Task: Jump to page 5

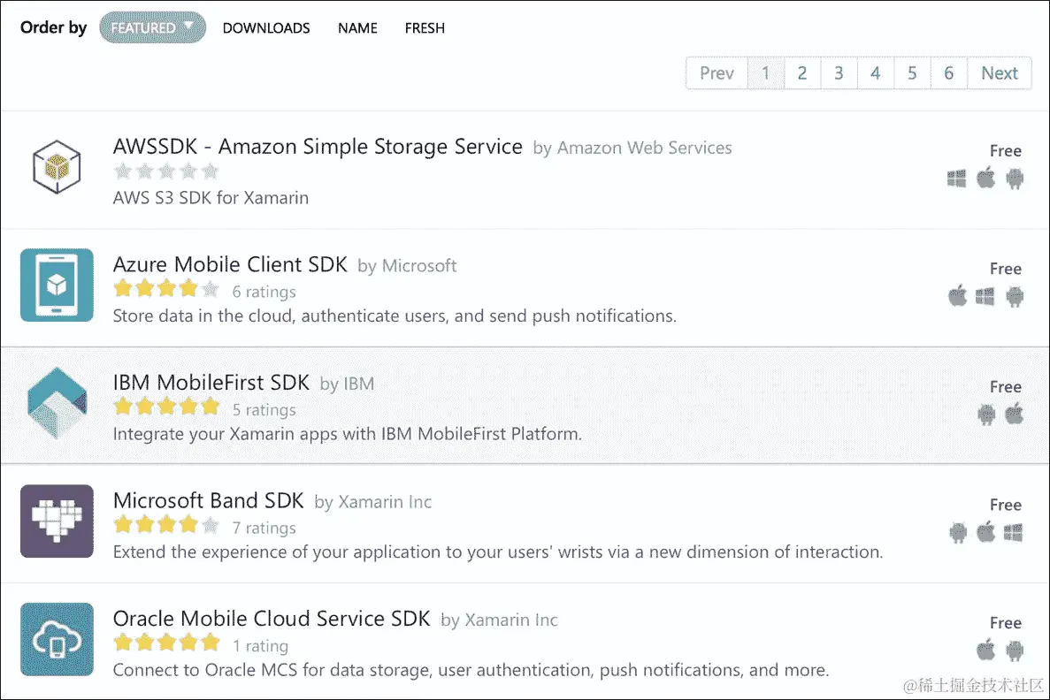Action: pos(912,73)
